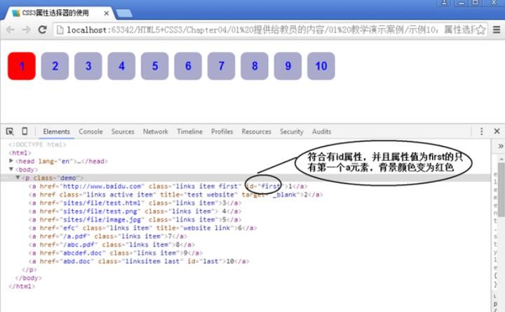Switch to the Console tab
This screenshot has height=312, width=505.
90,131
